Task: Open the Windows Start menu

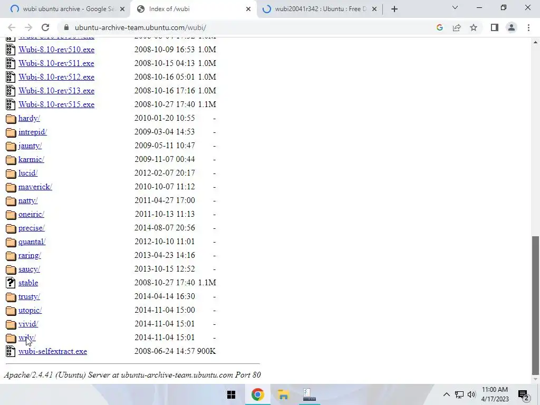Action: tap(231, 394)
